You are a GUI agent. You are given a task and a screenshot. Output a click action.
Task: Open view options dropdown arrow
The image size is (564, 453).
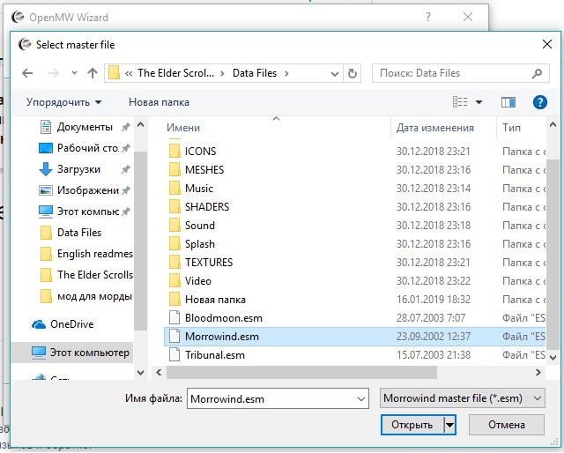tap(479, 102)
